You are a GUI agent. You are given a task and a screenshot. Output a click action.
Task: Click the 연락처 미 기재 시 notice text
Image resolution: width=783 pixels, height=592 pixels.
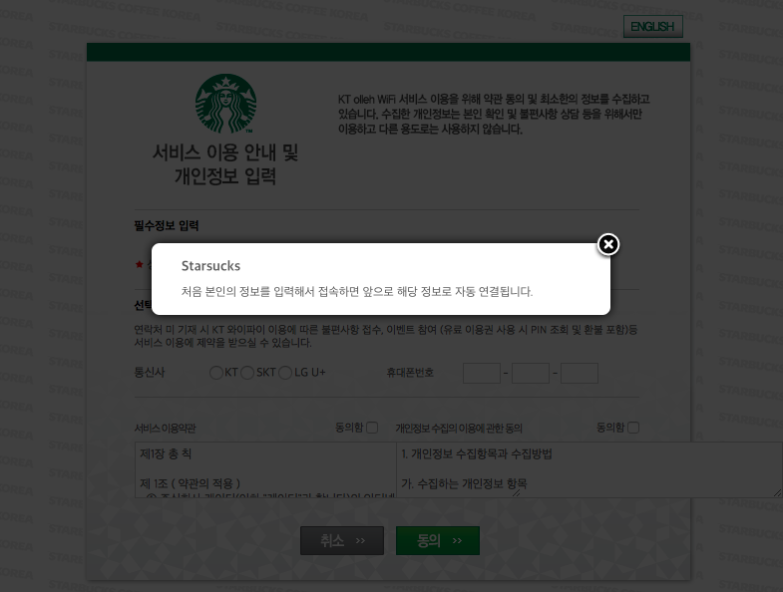click(385, 337)
